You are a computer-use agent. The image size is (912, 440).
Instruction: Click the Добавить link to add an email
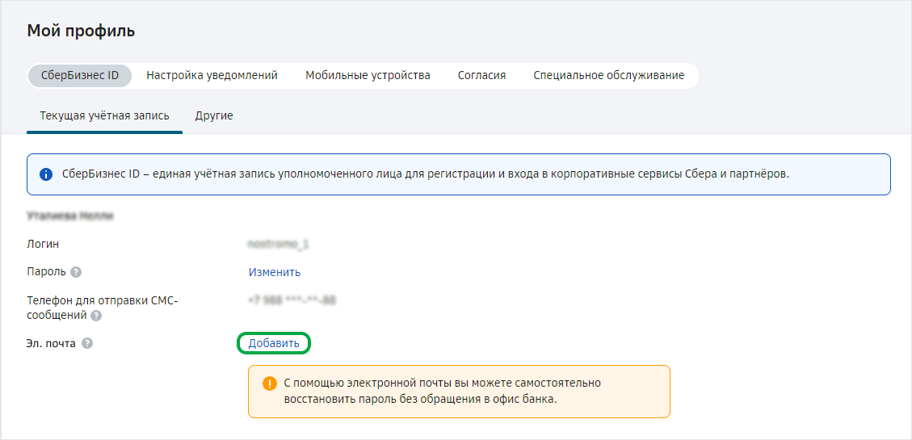click(x=274, y=343)
